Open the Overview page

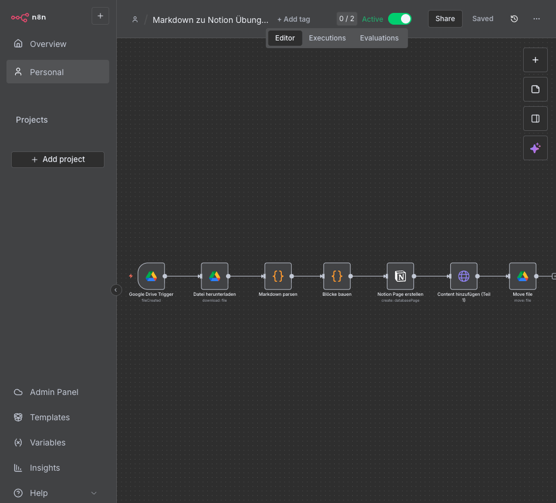click(58, 44)
